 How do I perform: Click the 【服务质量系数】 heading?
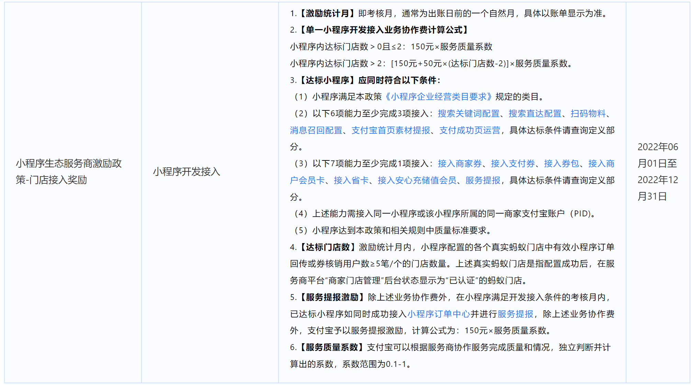point(332,347)
